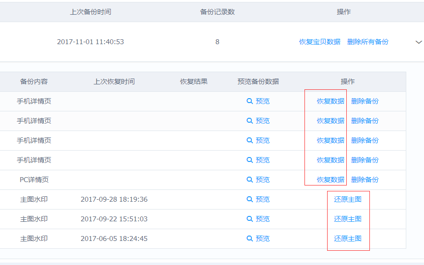This screenshot has height=265, width=424.
Task: Collapse the backup details chevron arrow
Action: point(419,42)
